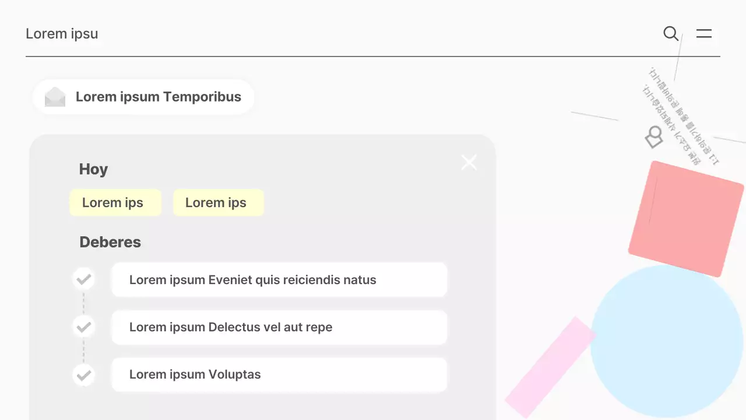Click the salmon red square shape

[x=686, y=219]
